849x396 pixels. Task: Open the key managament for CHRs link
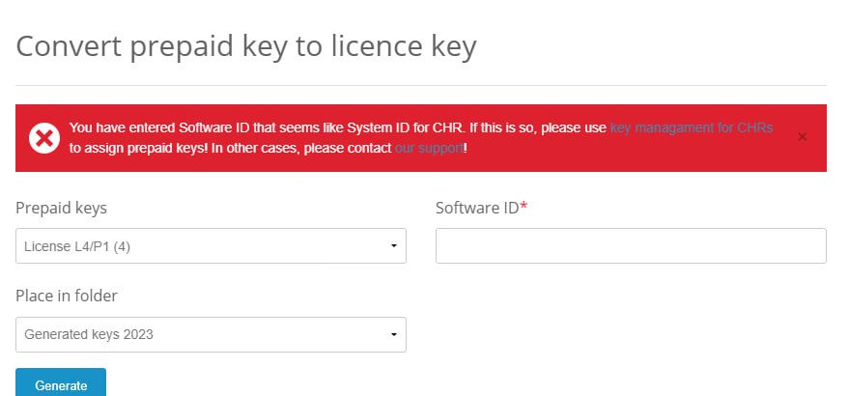pos(692,127)
